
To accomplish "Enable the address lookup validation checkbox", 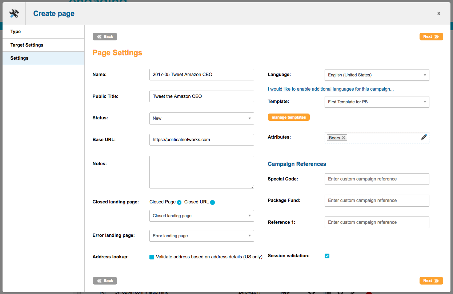I will coord(152,257).
